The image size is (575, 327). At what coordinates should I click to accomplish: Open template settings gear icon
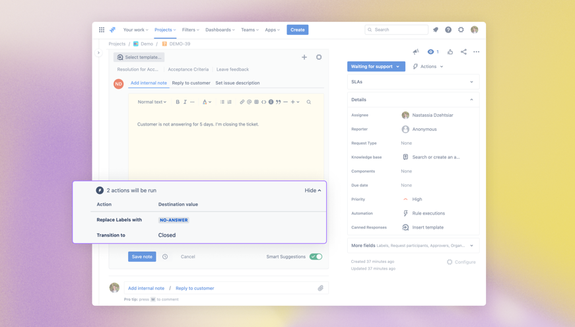coord(319,57)
